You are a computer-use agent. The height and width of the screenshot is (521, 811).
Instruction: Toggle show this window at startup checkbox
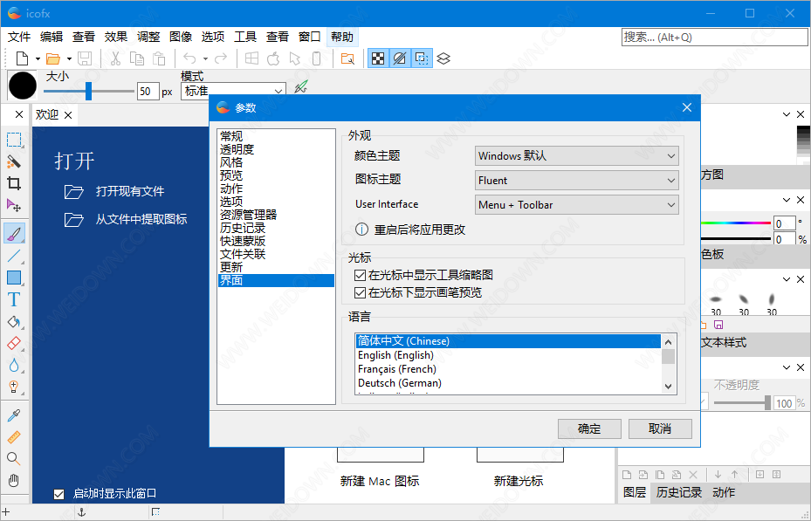59,494
